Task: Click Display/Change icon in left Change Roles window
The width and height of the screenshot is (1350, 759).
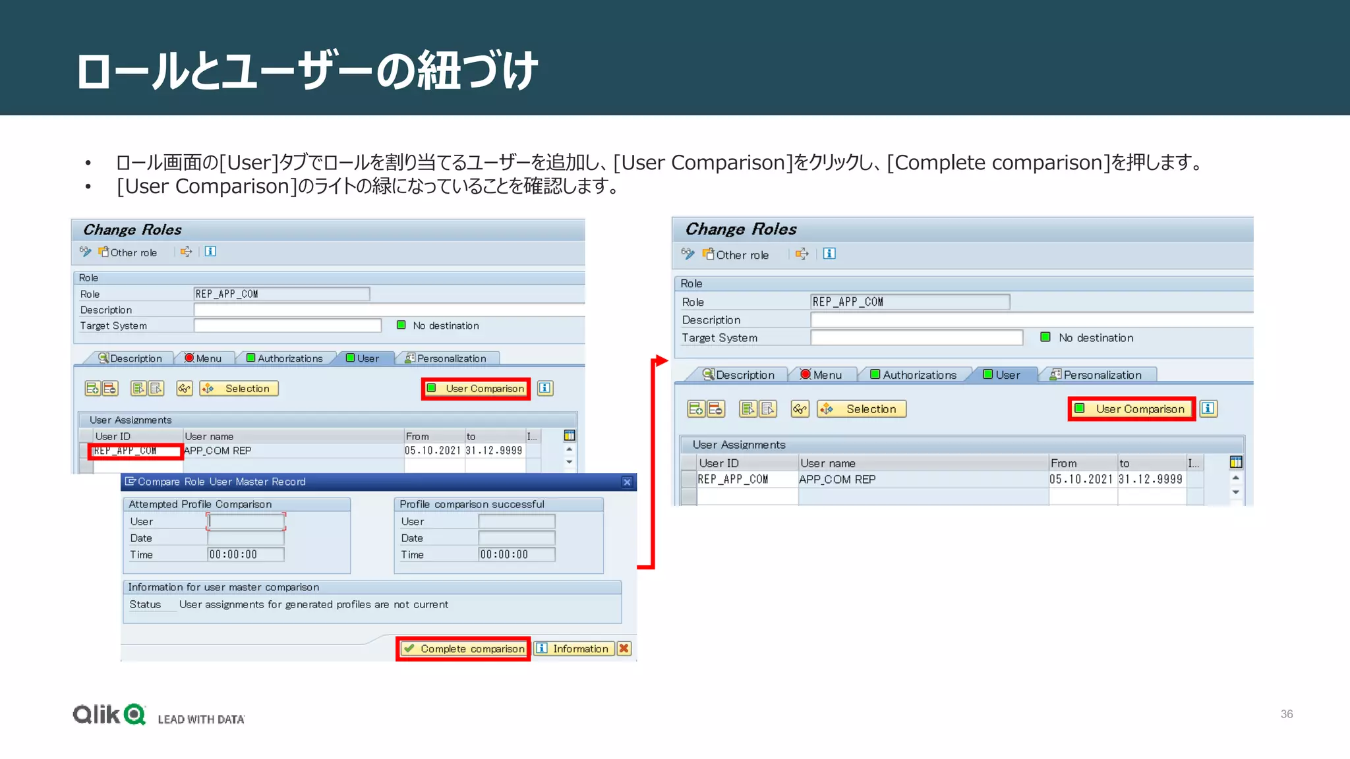Action: 85,252
